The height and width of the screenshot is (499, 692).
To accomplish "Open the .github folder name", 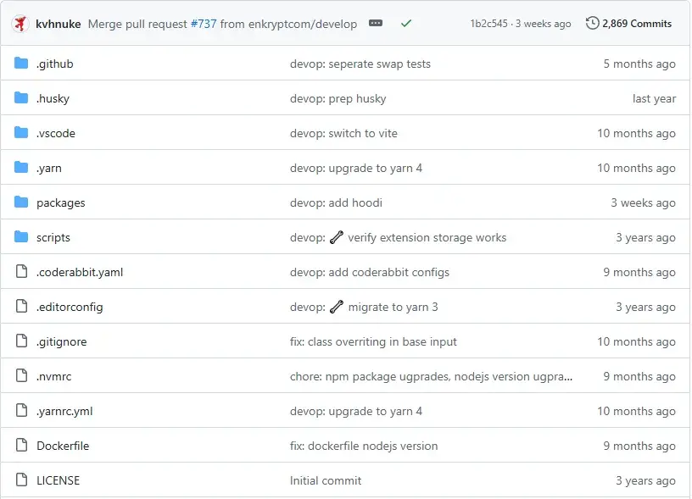I will [55, 64].
